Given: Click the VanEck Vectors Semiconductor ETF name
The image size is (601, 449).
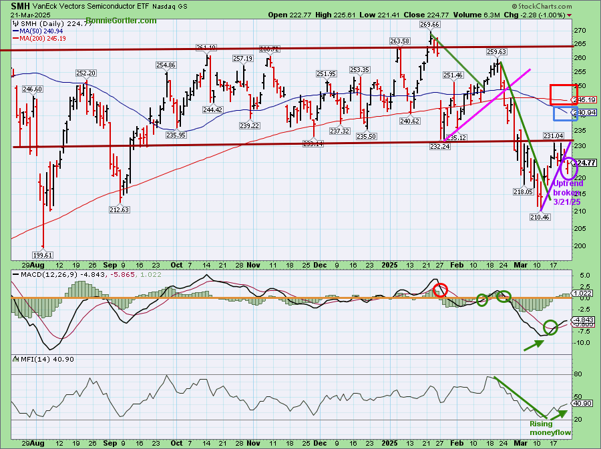Looking at the screenshot, I should click(91, 7).
